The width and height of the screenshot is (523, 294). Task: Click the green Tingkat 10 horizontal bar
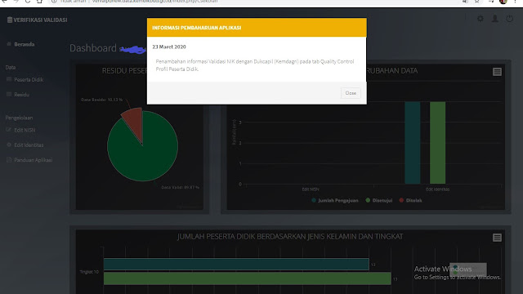tap(247, 278)
